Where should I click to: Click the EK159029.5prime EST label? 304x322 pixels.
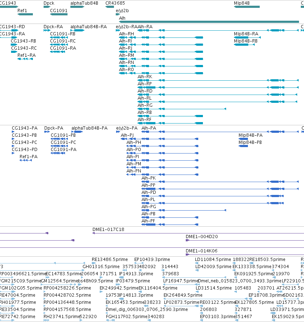(288, 317)
